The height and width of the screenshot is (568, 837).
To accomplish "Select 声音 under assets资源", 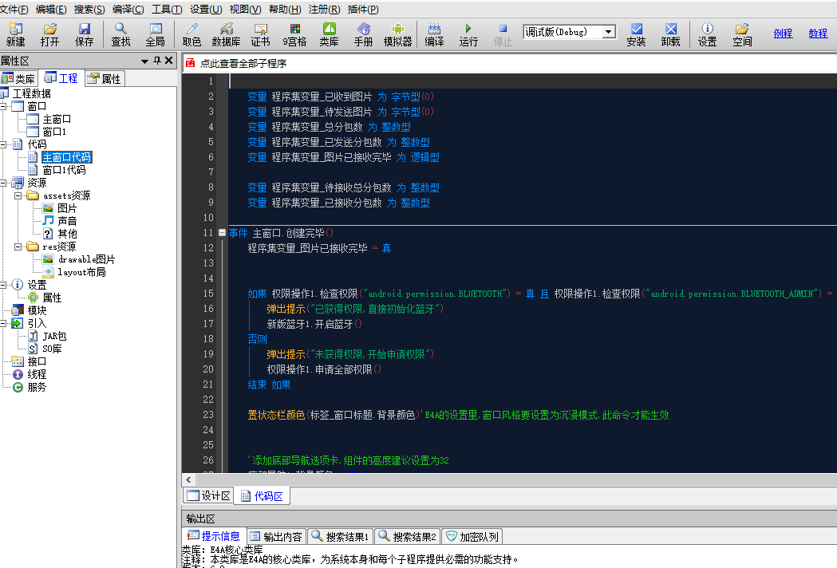I will click(67, 221).
